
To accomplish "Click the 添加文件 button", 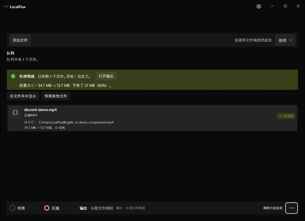I will [x=20, y=40].
